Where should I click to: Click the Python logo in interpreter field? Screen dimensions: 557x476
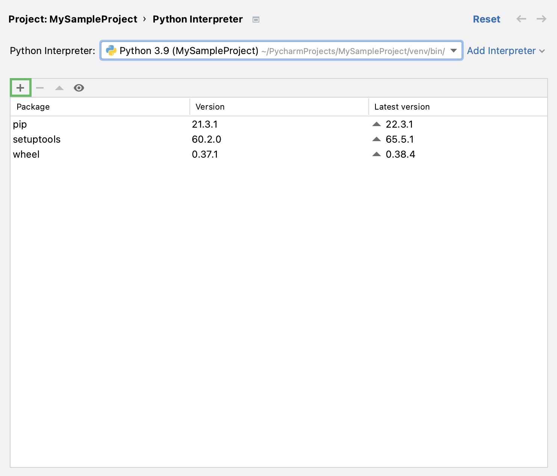[111, 50]
